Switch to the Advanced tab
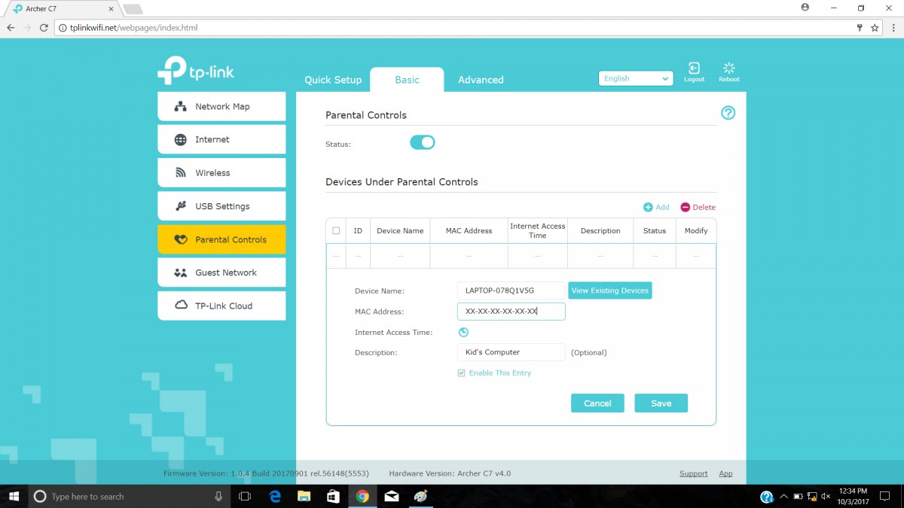The height and width of the screenshot is (508, 904). (x=480, y=79)
